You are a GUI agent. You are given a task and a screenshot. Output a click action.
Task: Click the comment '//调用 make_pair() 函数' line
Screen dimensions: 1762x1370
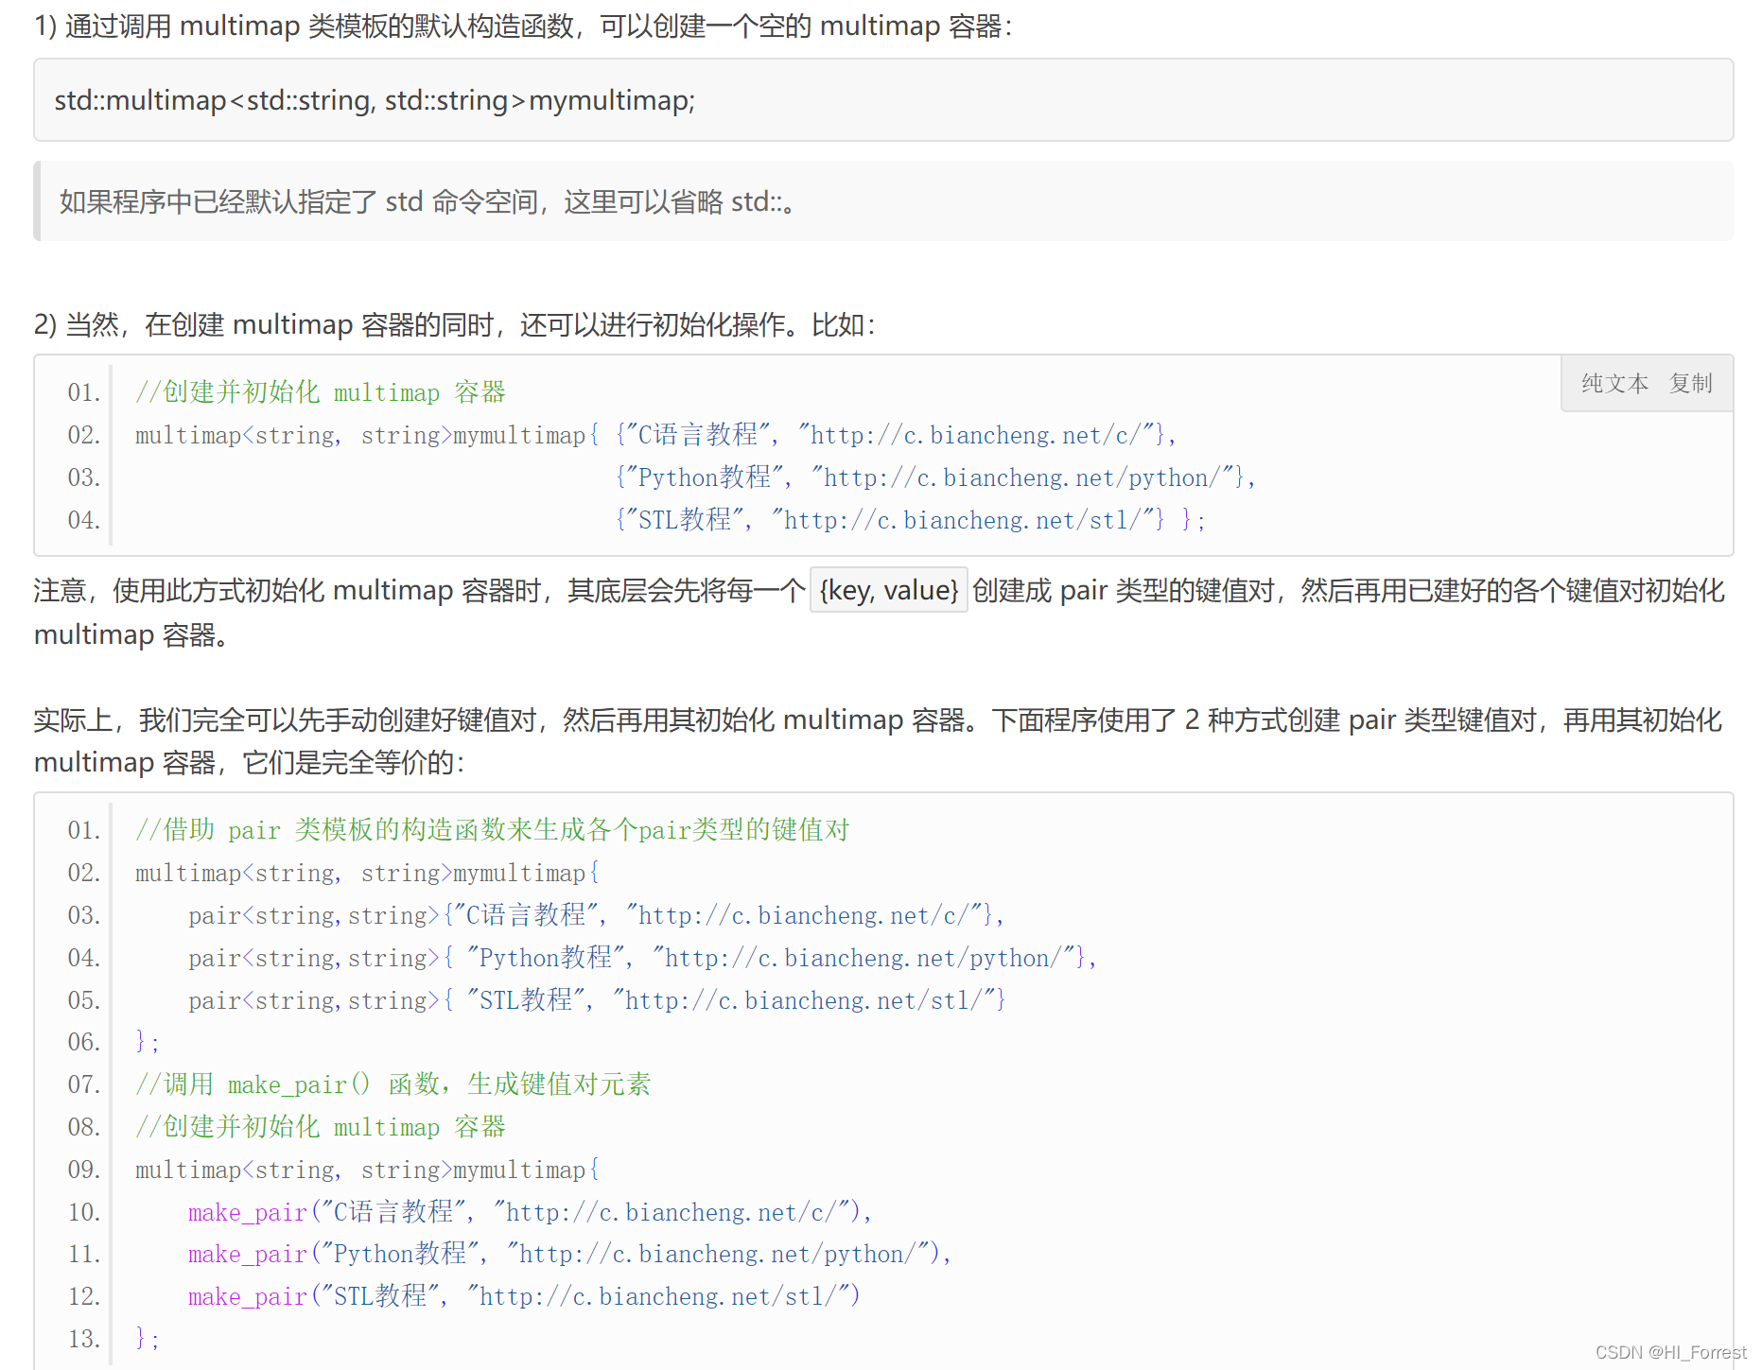coord(393,1084)
